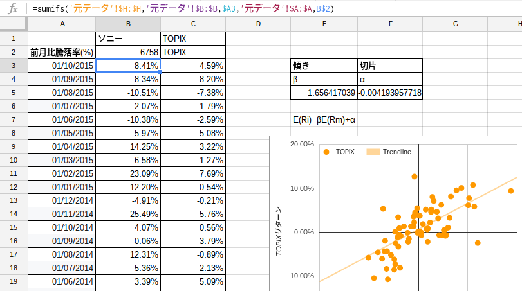Select the 傾き header cell

(324, 66)
